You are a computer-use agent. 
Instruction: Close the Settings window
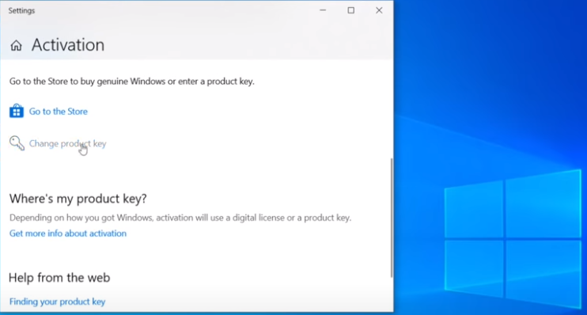[x=379, y=10]
